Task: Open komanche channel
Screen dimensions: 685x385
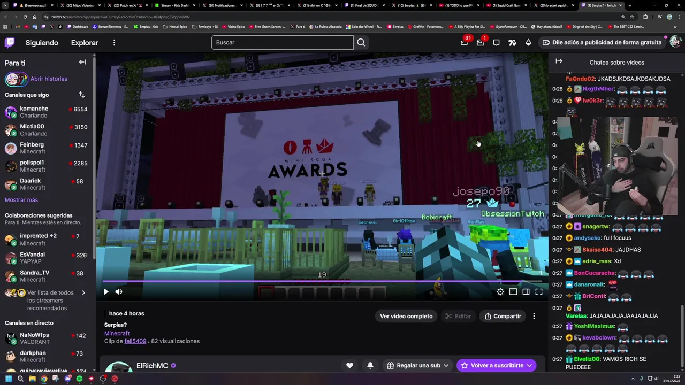Action: (x=46, y=112)
